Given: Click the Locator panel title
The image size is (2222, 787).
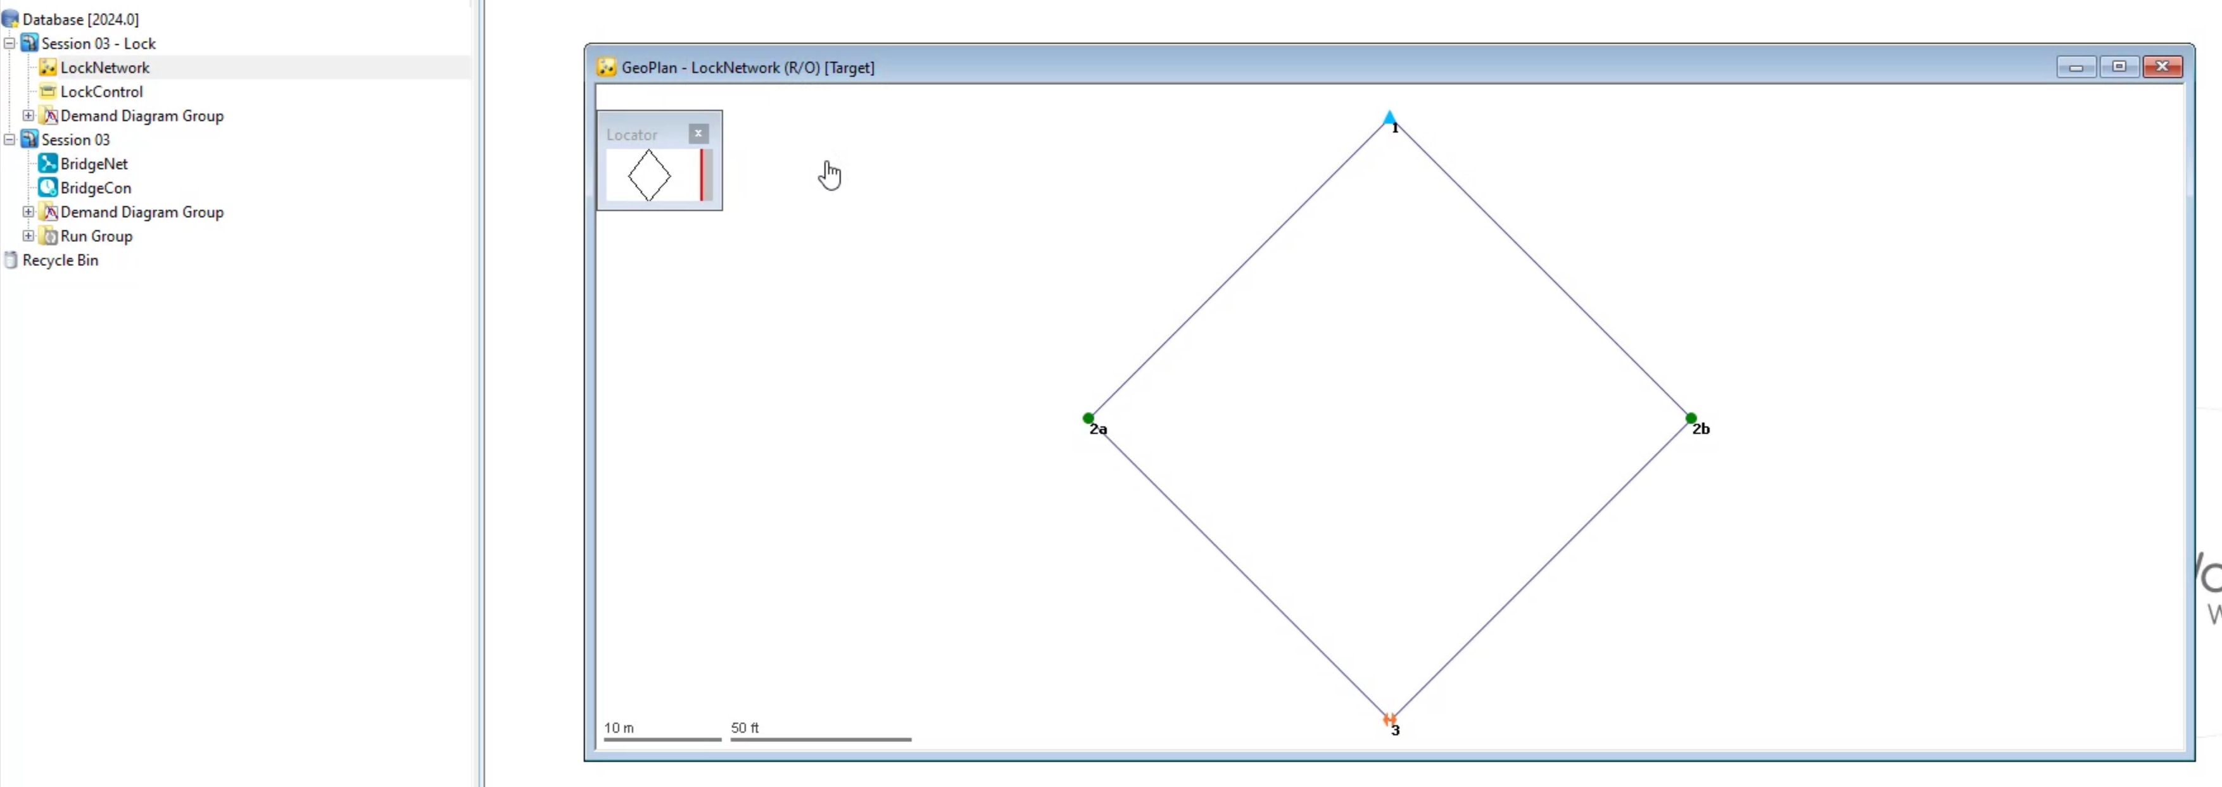Looking at the screenshot, I should pyautogui.click(x=631, y=134).
